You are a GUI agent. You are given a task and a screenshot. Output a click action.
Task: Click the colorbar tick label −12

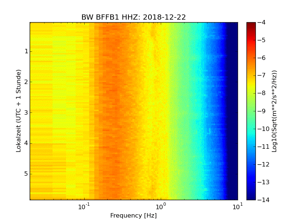263,164
